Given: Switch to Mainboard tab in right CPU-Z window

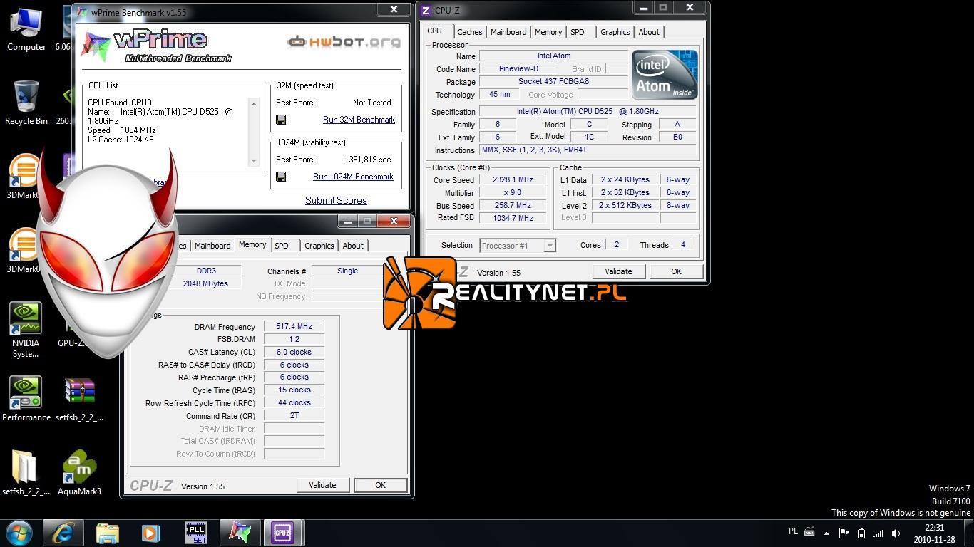Looking at the screenshot, I should (x=508, y=32).
